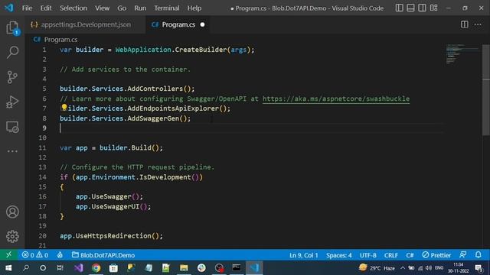Click Program.cs breadcrumb item

[60, 40]
